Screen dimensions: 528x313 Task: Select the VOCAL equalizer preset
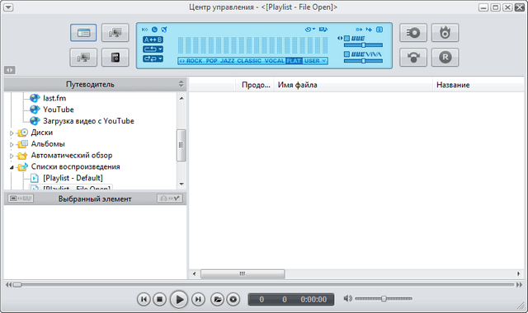[275, 61]
